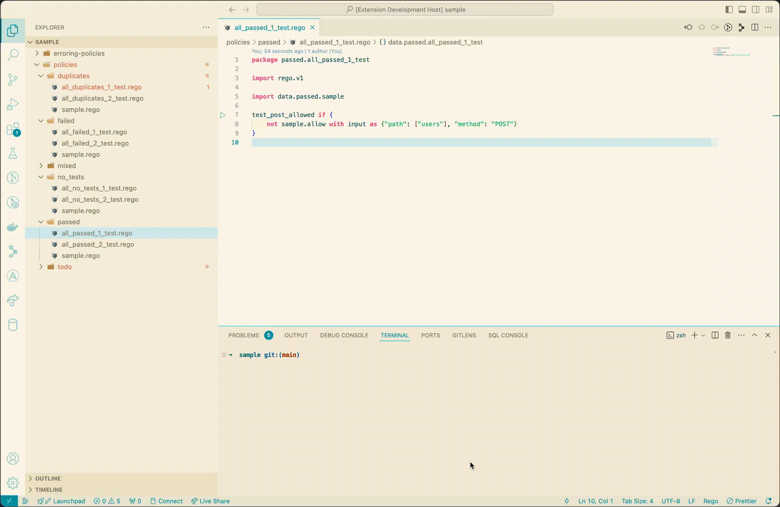Switch to the Debug Console tab
780x507 pixels.
pyautogui.click(x=344, y=335)
